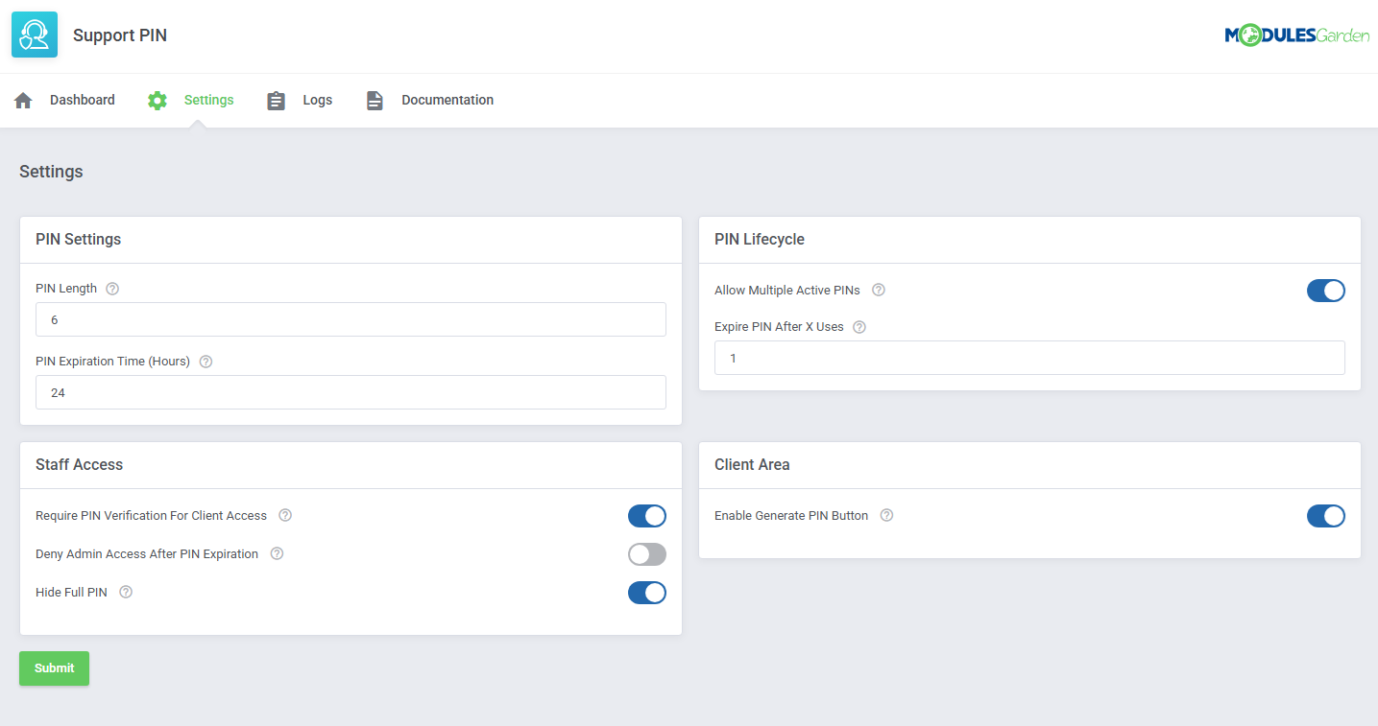This screenshot has width=1378, height=726.
Task: Click help icon beside Expire PIN After X Uses
Action: [x=859, y=327]
